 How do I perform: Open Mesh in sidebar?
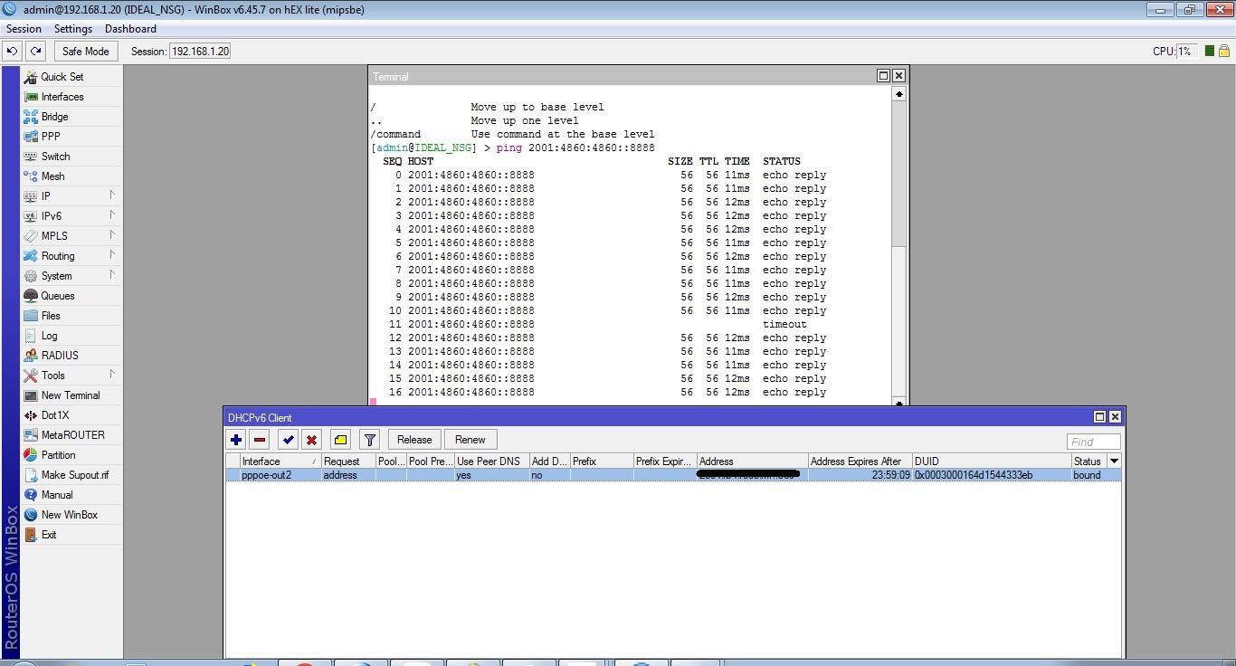(x=52, y=176)
